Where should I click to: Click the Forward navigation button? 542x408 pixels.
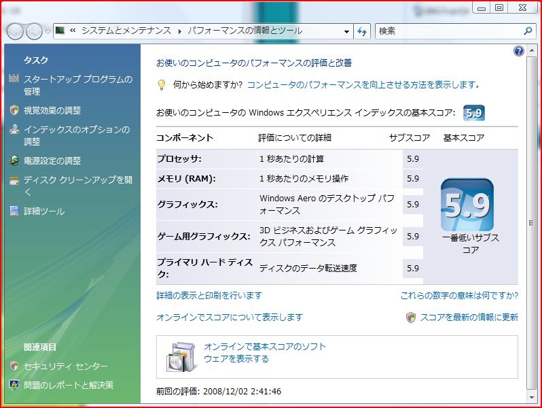34,31
